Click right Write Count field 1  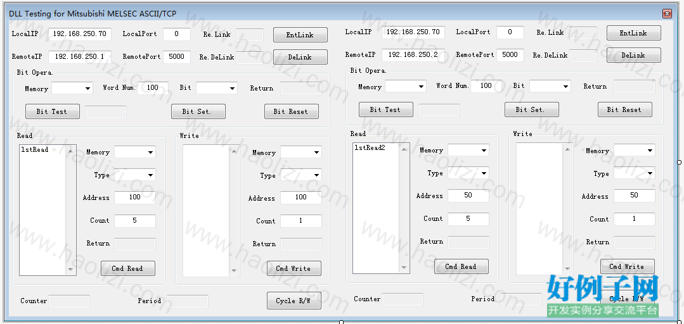(635, 219)
